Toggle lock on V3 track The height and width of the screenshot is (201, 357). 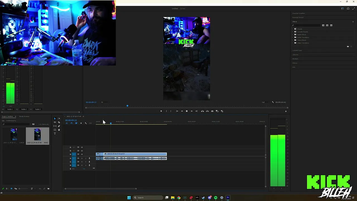pyautogui.click(x=70, y=147)
